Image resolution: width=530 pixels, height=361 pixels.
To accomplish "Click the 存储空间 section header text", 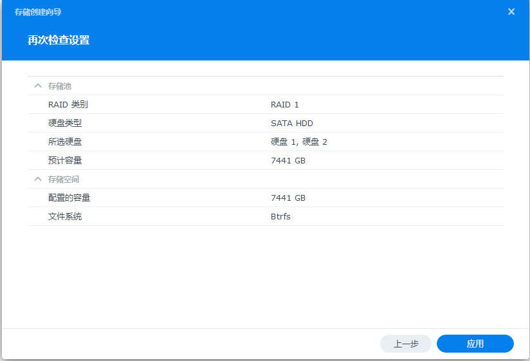I will point(64,179).
